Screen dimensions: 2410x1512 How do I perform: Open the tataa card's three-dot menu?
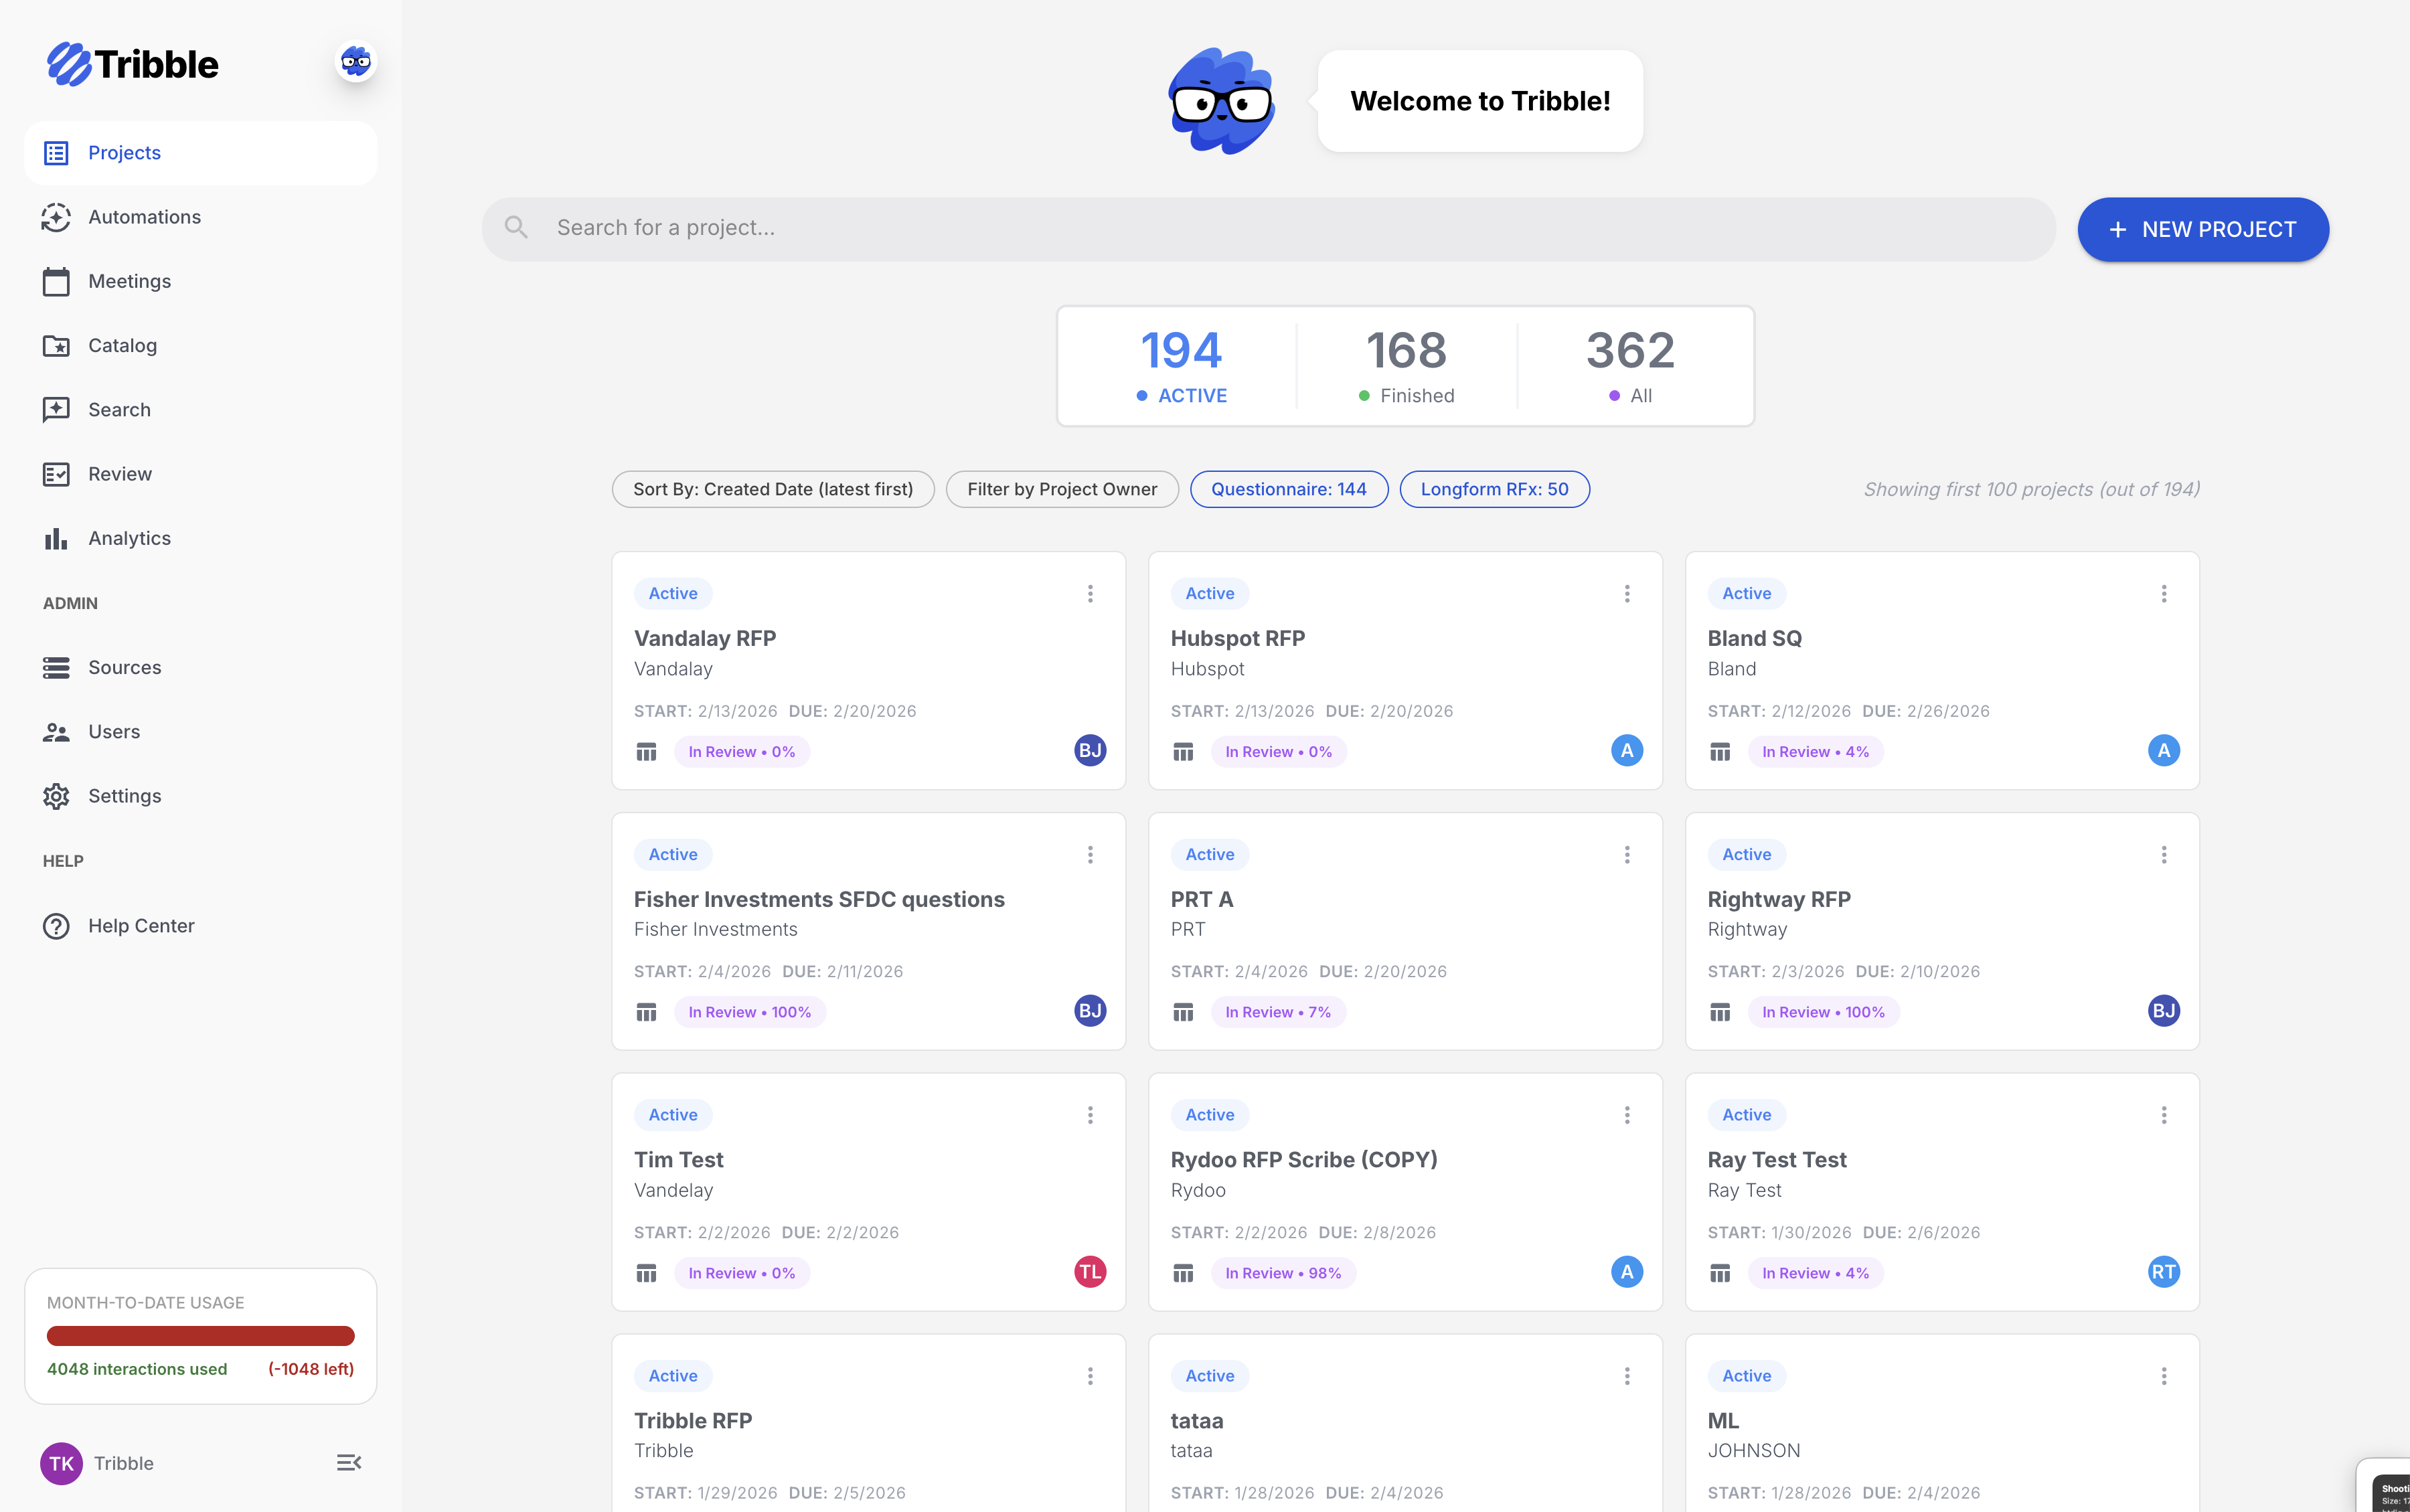point(1627,1376)
